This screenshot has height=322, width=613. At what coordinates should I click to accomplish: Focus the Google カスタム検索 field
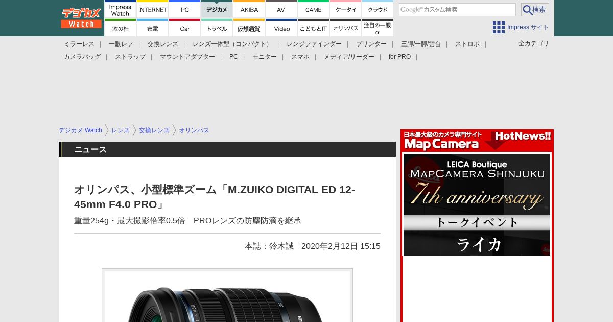click(457, 10)
